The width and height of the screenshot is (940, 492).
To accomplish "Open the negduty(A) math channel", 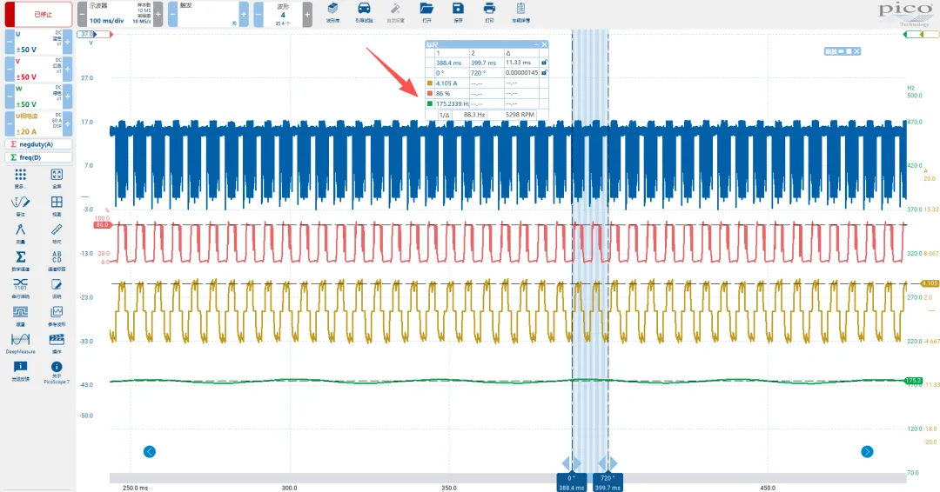I will (38, 143).
